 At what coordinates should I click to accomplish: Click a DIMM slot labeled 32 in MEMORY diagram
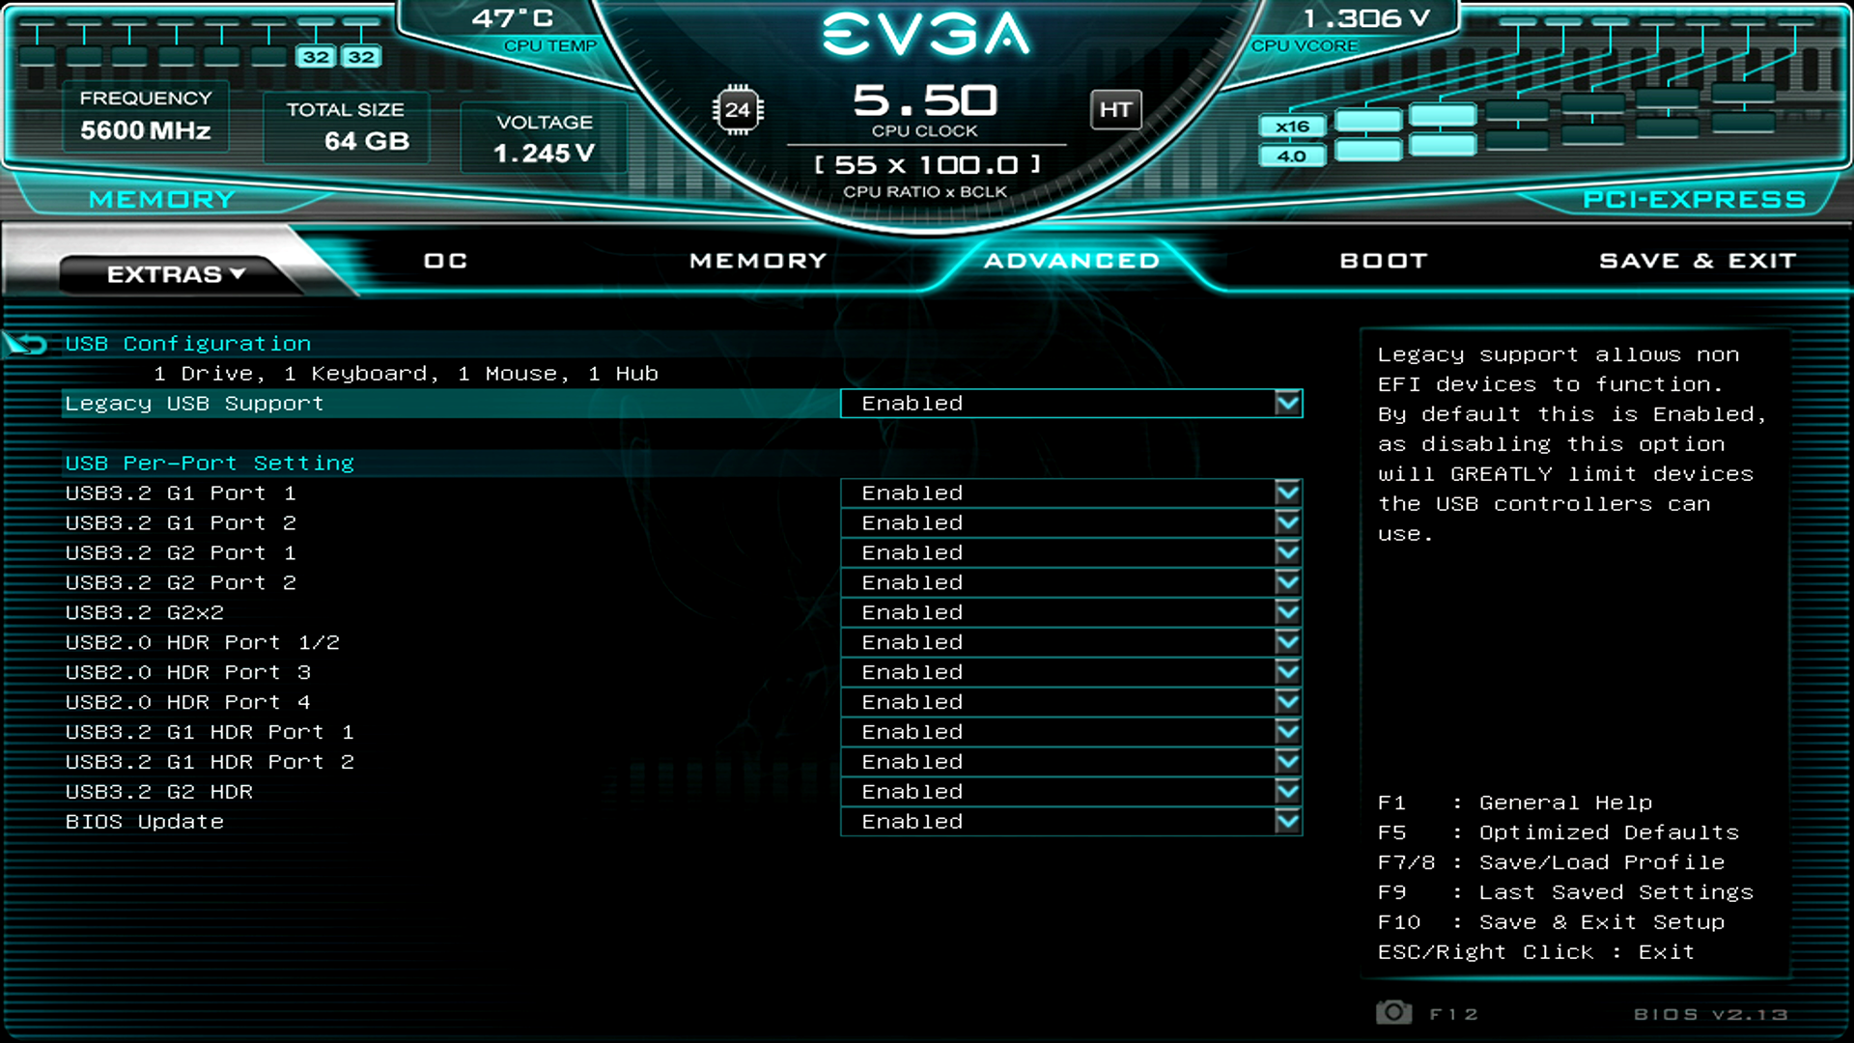(317, 56)
